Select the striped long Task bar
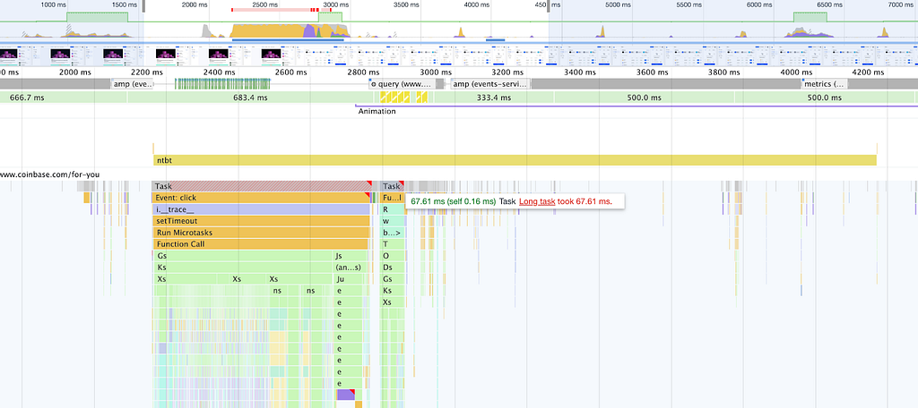The height and width of the screenshot is (408, 918). click(x=262, y=186)
